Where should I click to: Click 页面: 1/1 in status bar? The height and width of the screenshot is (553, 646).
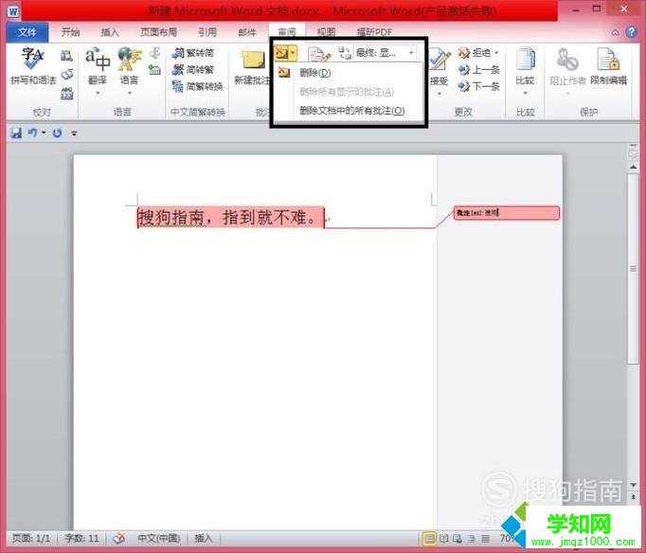tap(31, 538)
